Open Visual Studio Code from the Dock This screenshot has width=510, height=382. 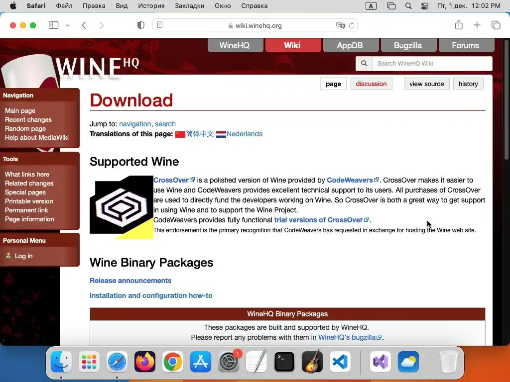[340, 362]
